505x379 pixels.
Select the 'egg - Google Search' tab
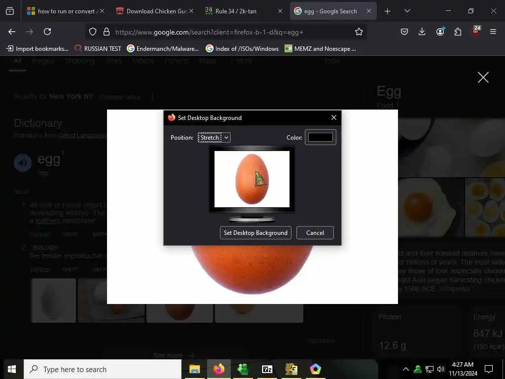(x=333, y=11)
